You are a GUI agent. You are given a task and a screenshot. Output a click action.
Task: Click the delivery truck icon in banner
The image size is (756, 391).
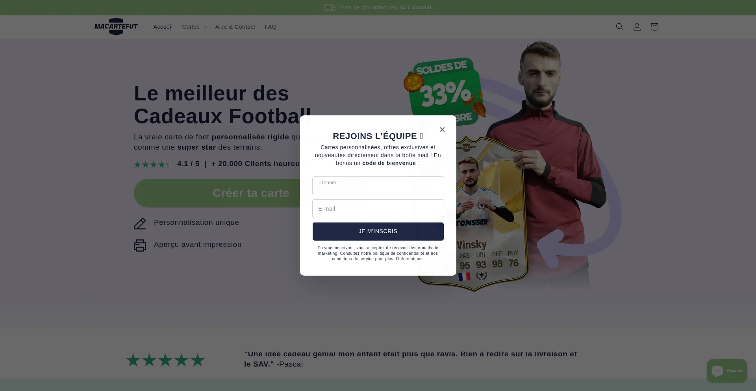[x=330, y=7]
